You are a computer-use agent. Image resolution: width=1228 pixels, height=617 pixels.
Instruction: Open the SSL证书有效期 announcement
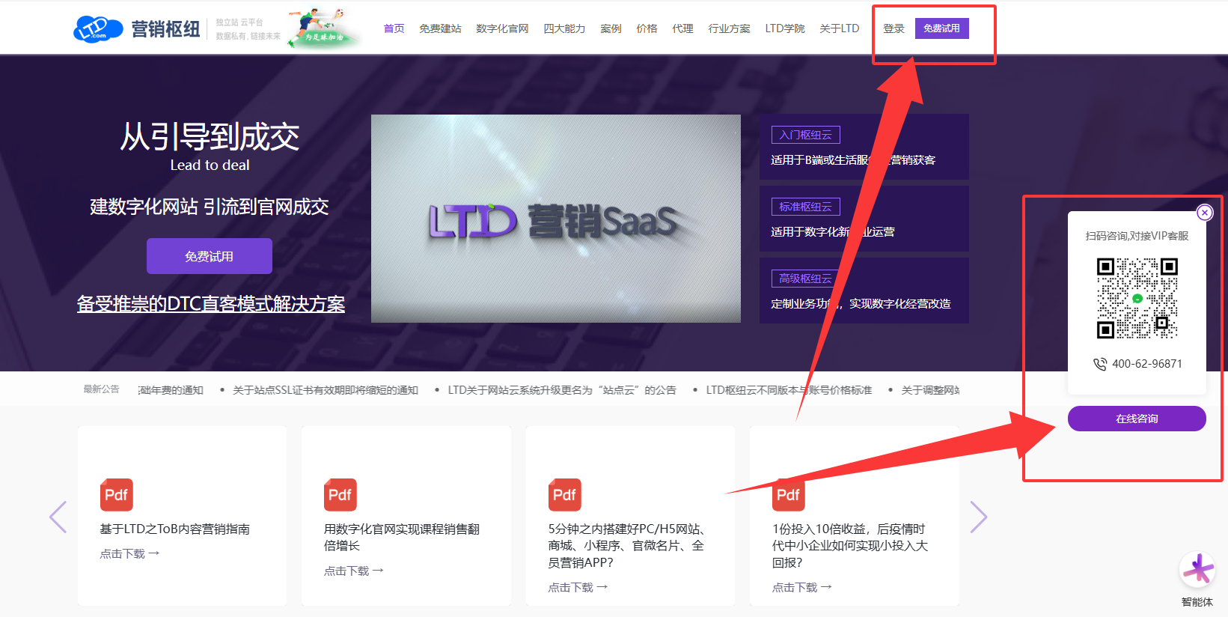tap(326, 390)
